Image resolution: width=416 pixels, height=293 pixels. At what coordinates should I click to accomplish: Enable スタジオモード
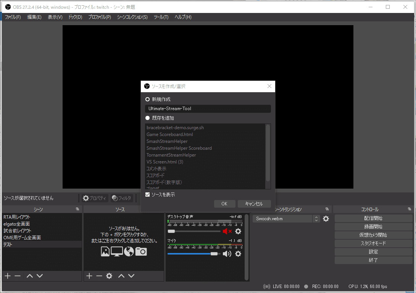pyautogui.click(x=373, y=243)
